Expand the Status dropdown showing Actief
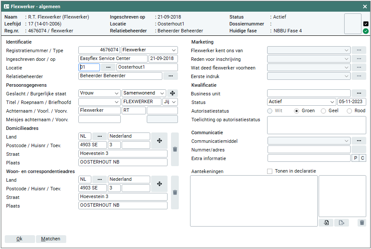Image resolution: width=371 pixels, height=249 pixels. [301, 102]
